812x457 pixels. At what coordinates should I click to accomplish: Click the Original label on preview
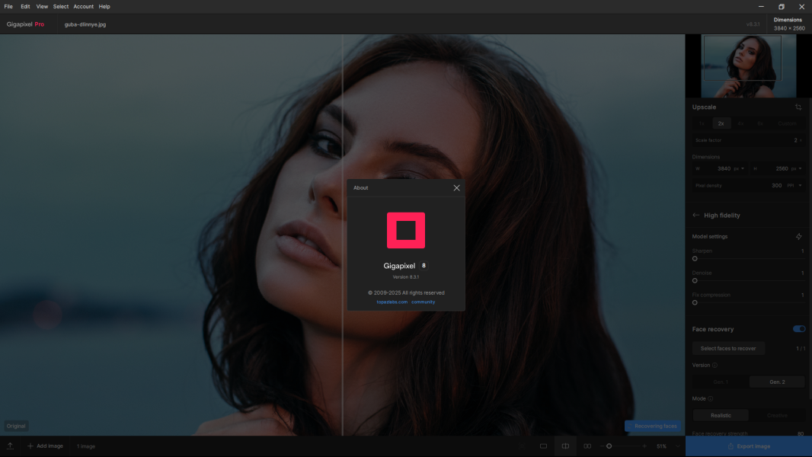[x=16, y=426]
